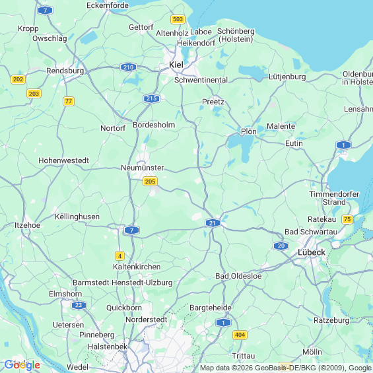
Task: Select the A 20 motorway shield near Lübeck
Action: tap(281, 246)
